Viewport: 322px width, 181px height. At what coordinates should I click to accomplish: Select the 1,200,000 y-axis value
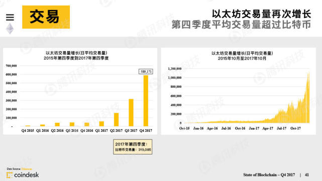[x=175, y=69]
